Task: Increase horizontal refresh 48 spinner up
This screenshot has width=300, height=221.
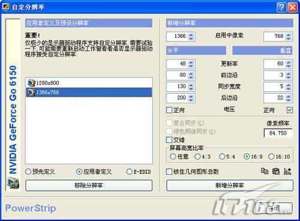Action: [x=191, y=62]
